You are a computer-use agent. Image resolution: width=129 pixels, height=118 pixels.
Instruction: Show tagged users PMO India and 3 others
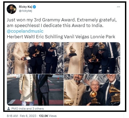point(28,109)
